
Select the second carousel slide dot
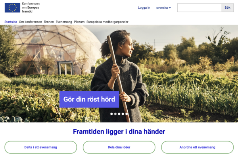click(x=115, y=114)
